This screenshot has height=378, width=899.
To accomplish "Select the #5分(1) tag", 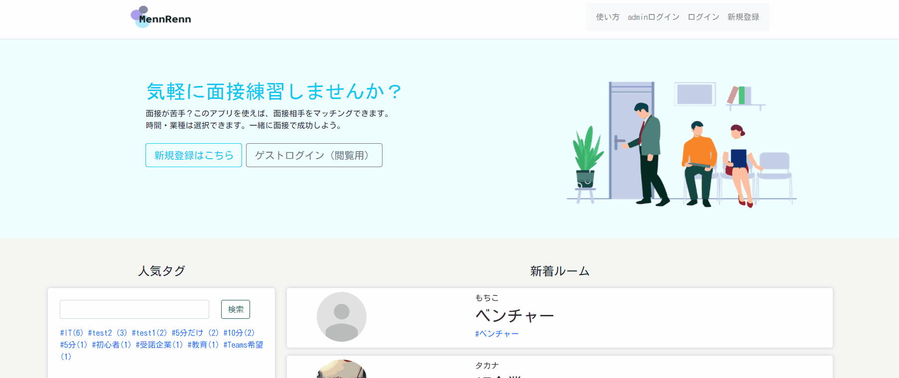I will (x=74, y=345).
